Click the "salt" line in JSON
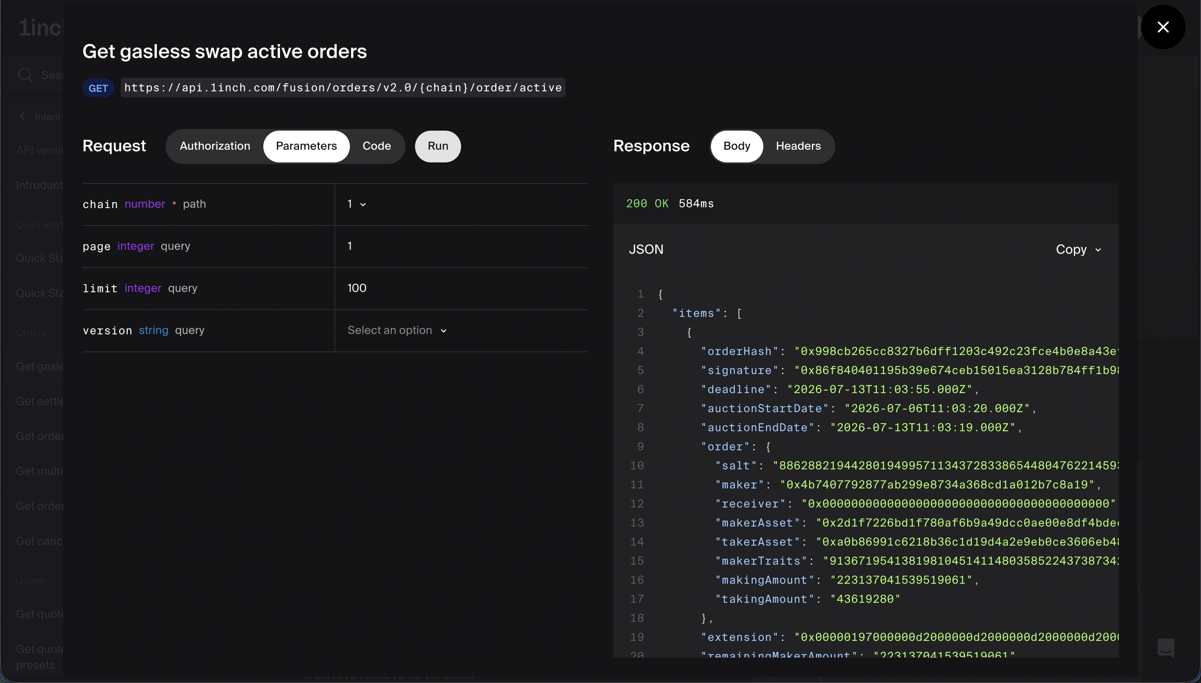Screen dimensions: 1201x683 tap(917, 466)
